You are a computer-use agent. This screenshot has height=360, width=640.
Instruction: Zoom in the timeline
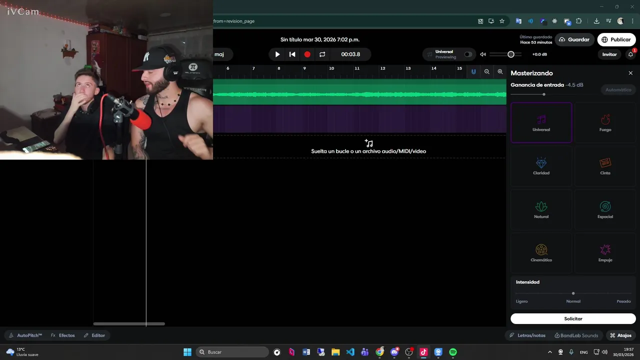pos(500,72)
